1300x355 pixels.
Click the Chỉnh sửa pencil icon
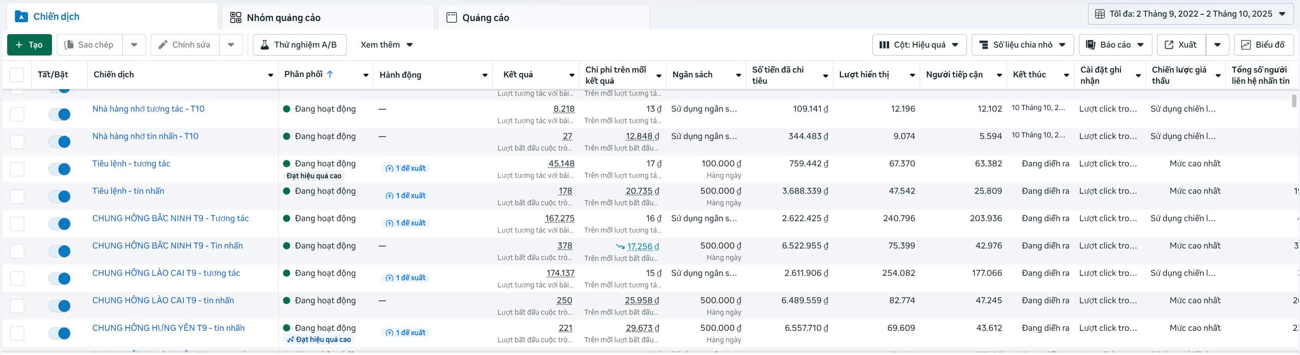tap(163, 45)
